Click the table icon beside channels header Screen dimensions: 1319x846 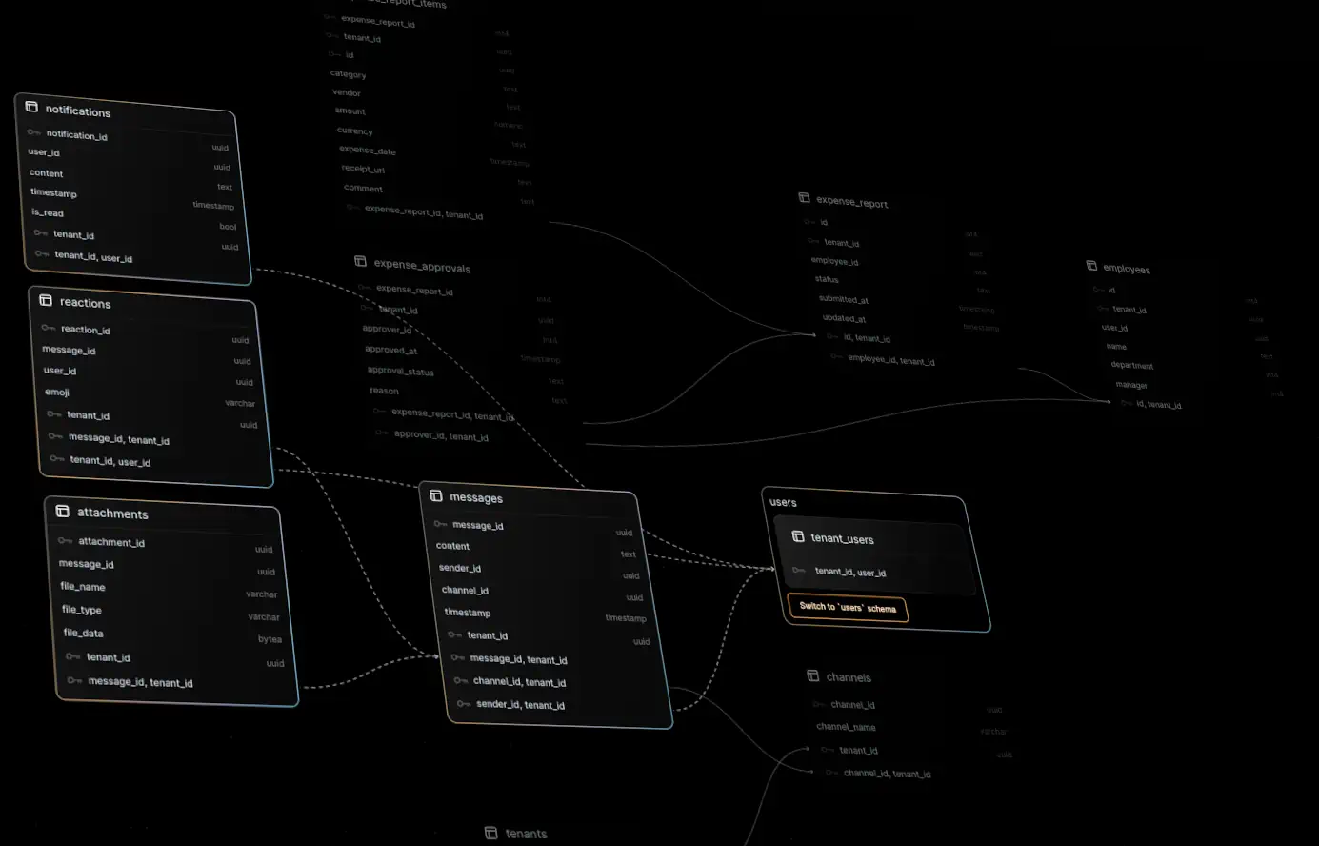[x=812, y=676]
